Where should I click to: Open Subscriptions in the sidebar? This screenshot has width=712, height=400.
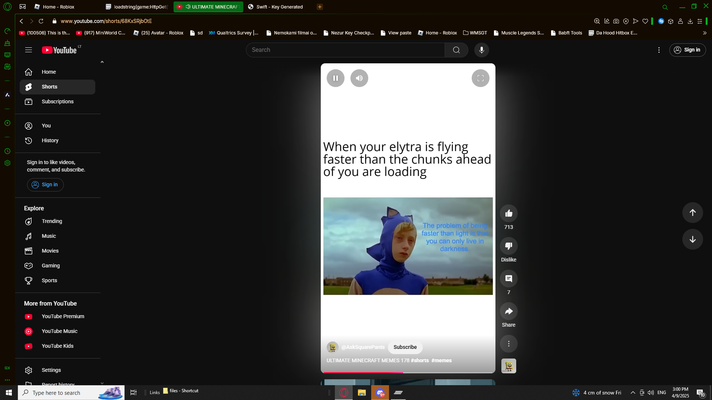click(x=57, y=101)
